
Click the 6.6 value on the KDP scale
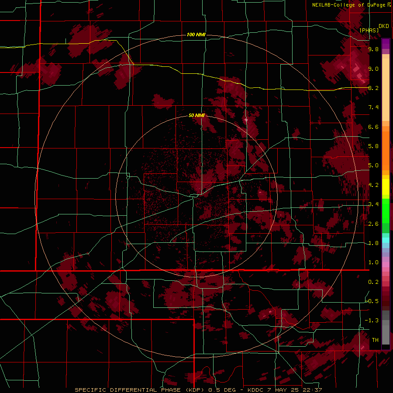(x=373, y=127)
